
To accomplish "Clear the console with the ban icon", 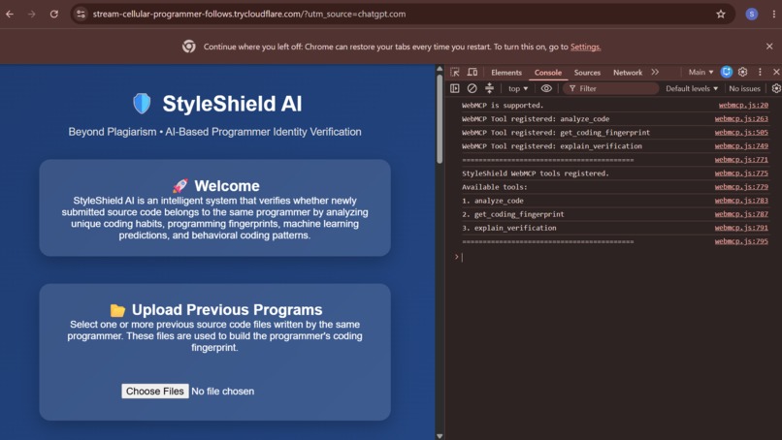I will 472,88.
